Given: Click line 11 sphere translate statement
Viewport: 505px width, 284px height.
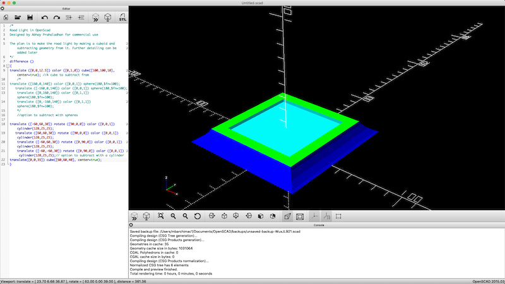Looking at the screenshot, I should [x=65, y=84].
